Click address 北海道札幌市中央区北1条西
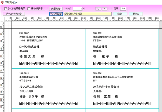This screenshot has width=162, height=112. 108,37
